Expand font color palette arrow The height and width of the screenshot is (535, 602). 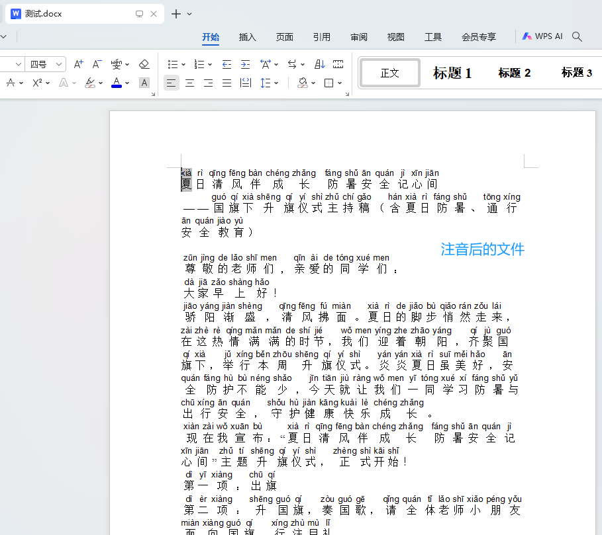click(127, 83)
